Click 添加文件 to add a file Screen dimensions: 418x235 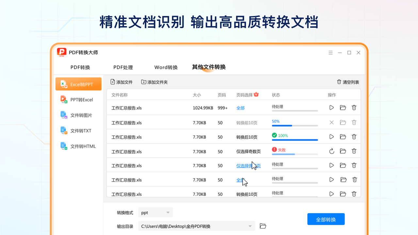(121, 82)
